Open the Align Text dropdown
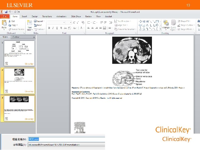 tap(121, 25)
